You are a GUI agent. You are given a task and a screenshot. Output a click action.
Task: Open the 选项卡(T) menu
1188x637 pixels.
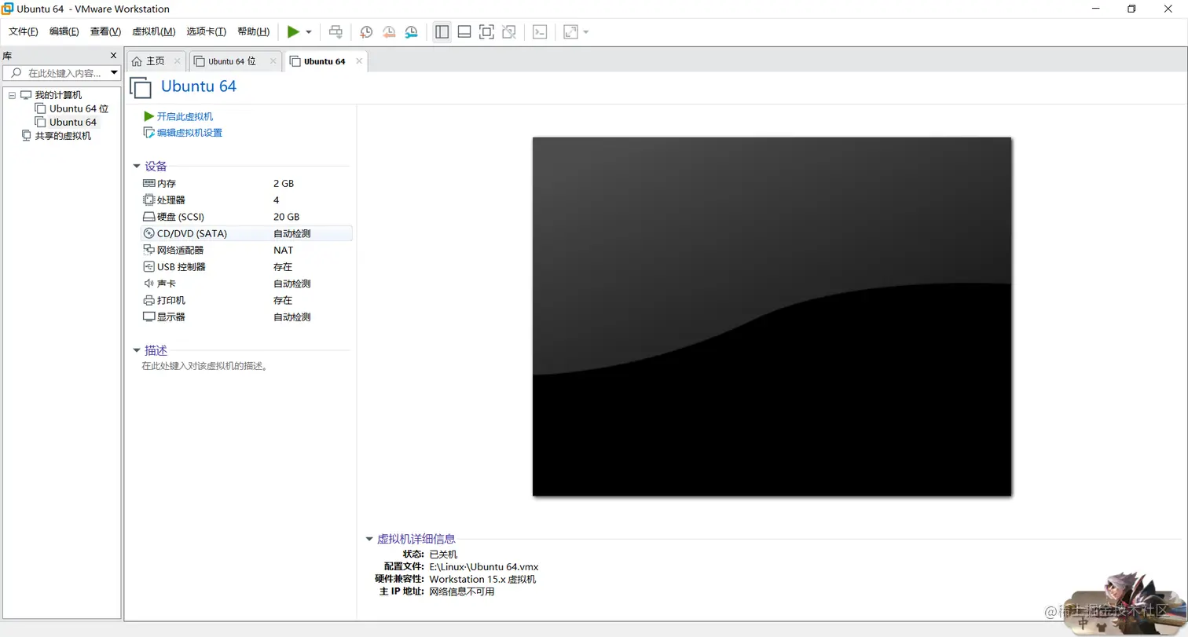pyautogui.click(x=207, y=31)
